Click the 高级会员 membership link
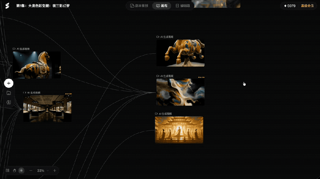This screenshot has height=179, width=320. click(x=307, y=6)
